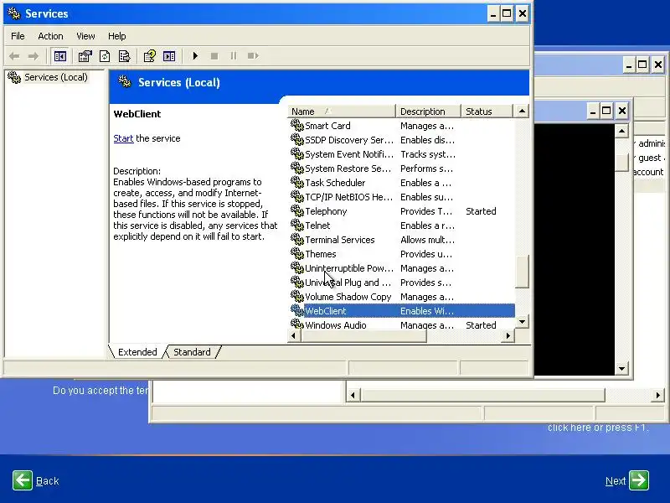Viewport: 670px width, 503px height.
Task: Click the services list scroll up arrow
Action: tap(522, 111)
